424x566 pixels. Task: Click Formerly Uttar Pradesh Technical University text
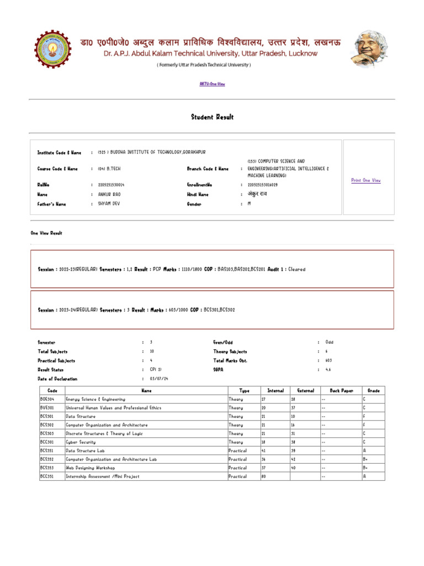tap(204, 65)
